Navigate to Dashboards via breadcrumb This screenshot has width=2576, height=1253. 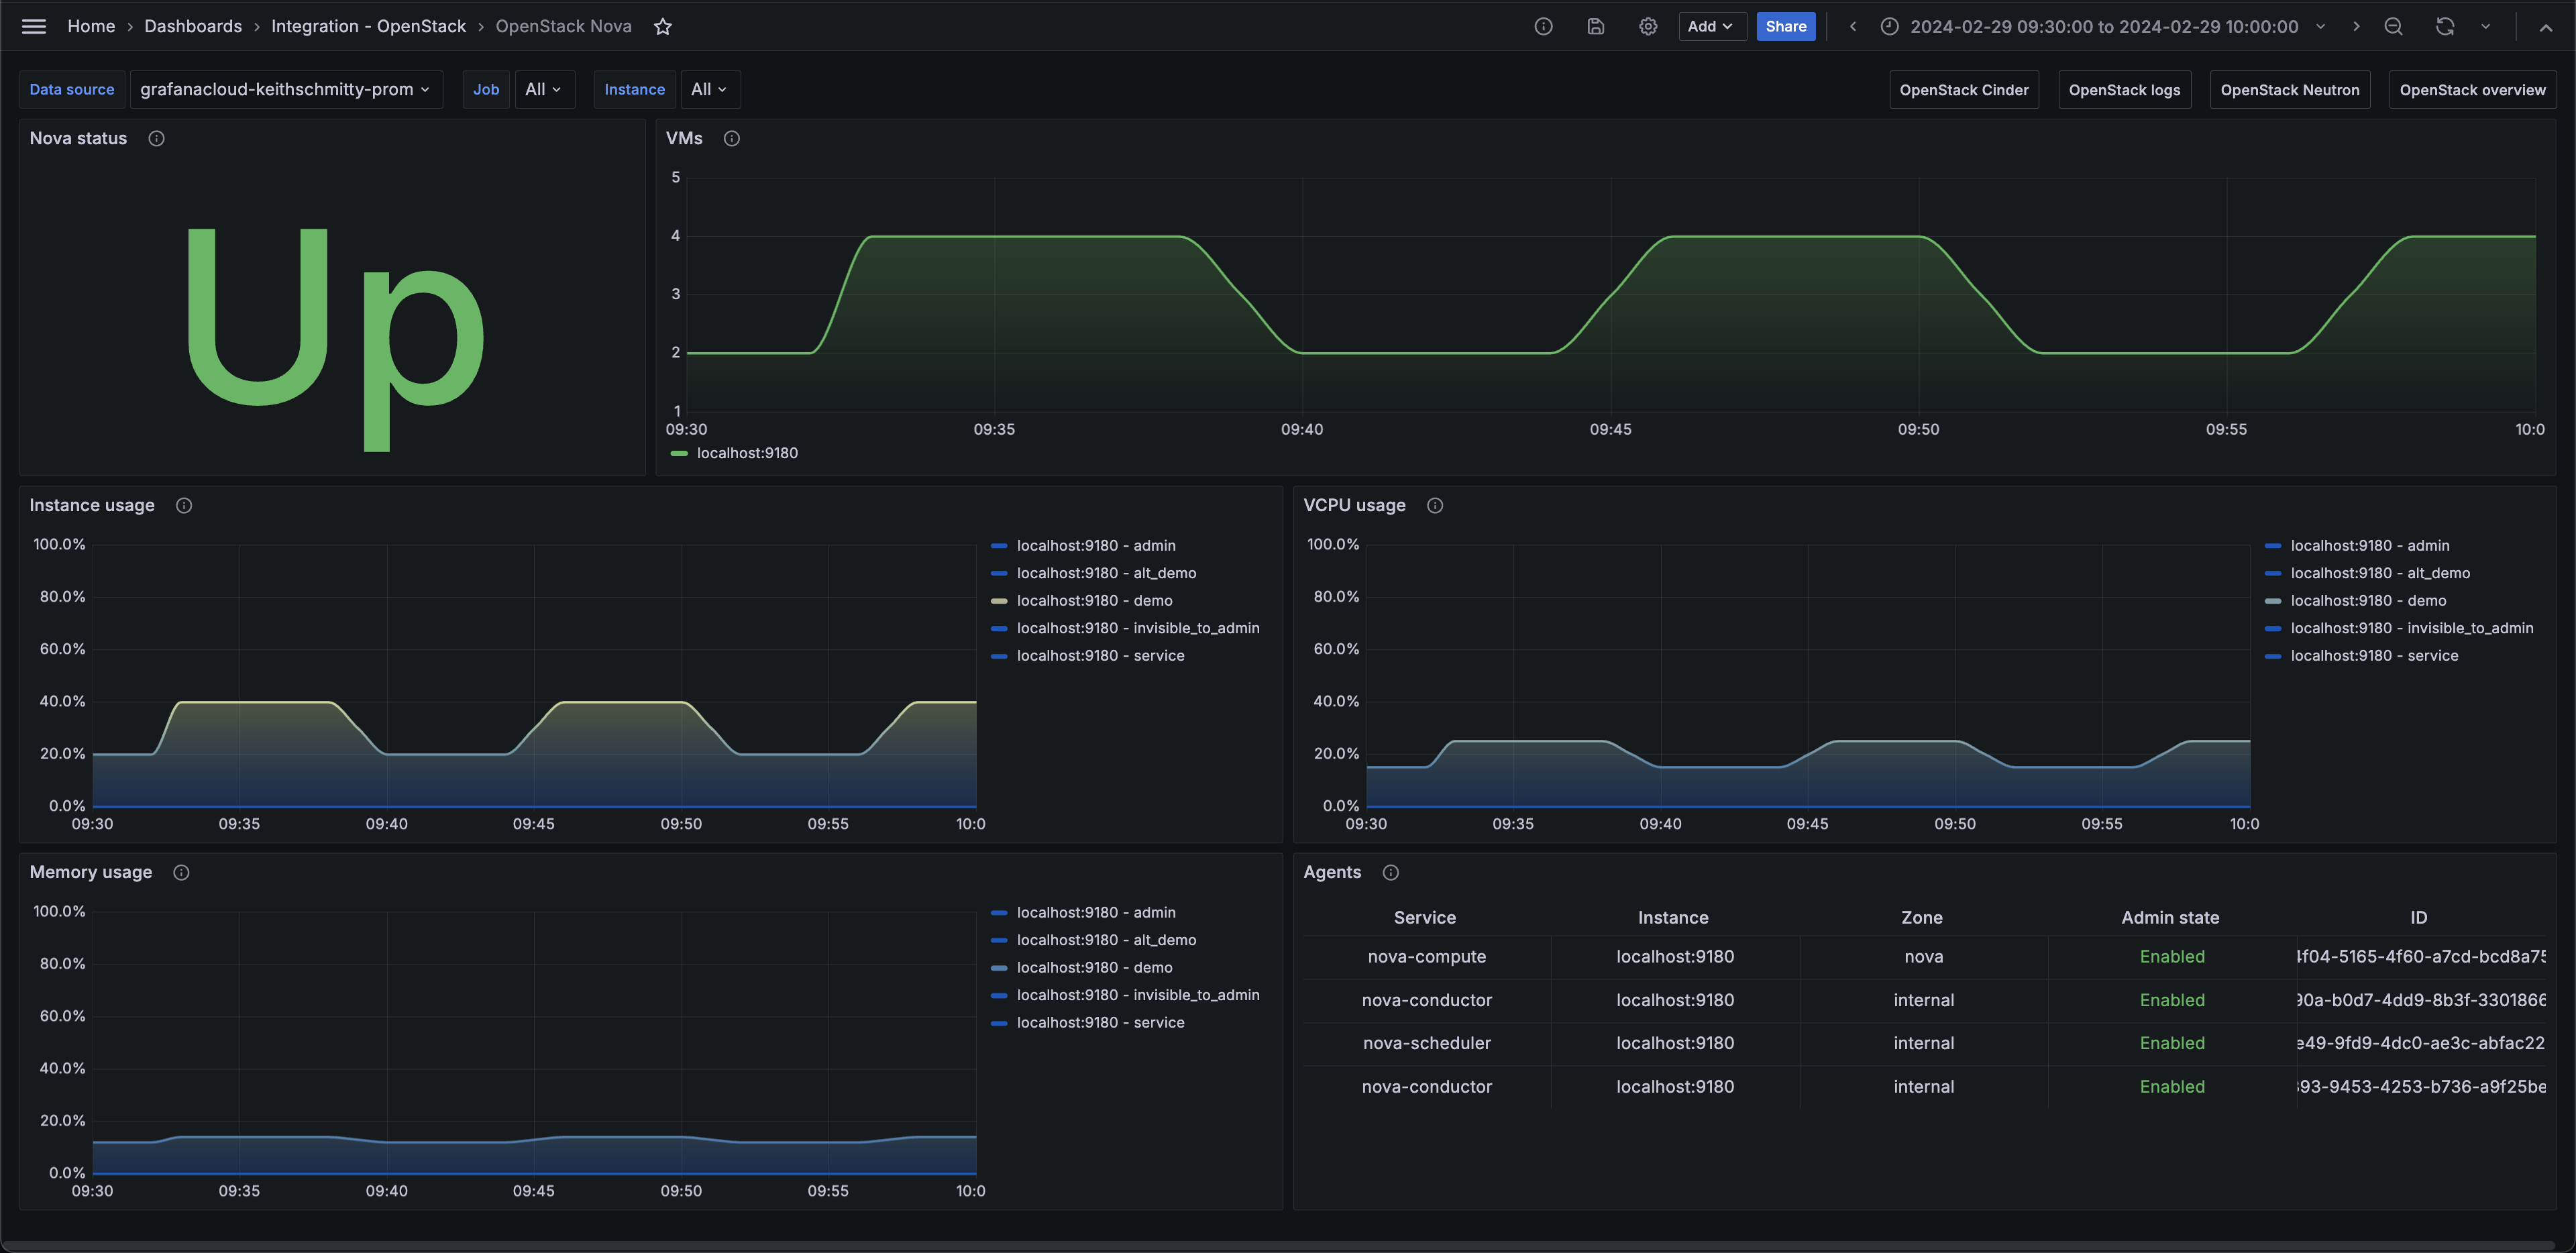[x=193, y=26]
